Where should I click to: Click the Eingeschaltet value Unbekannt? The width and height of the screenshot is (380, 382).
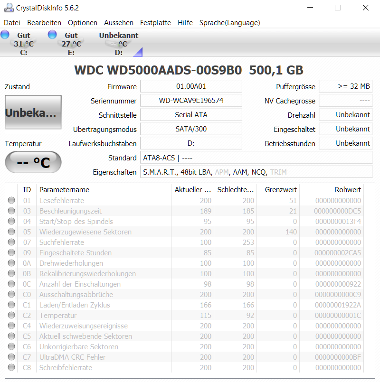(x=346, y=129)
